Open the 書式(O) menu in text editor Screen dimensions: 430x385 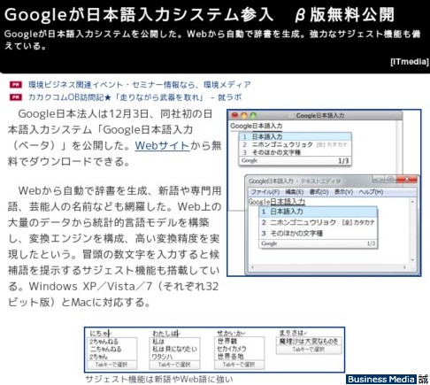click(319, 192)
